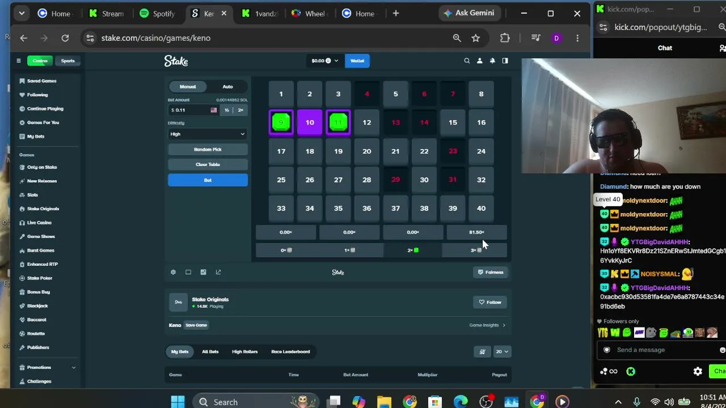This screenshot has width=726, height=408.
Task: Switch to Casino mode
Action: [x=40, y=61]
